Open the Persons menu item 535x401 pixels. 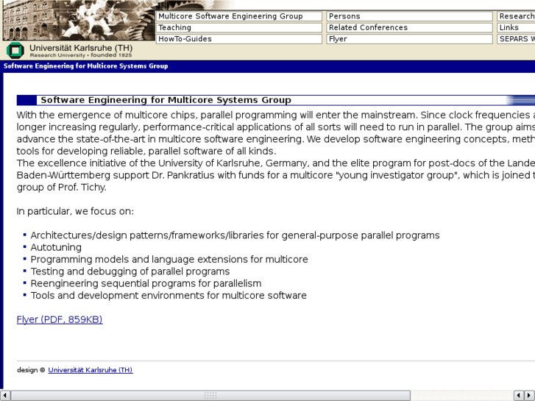(x=409, y=16)
